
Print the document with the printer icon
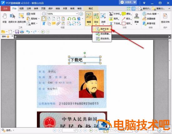22,32
